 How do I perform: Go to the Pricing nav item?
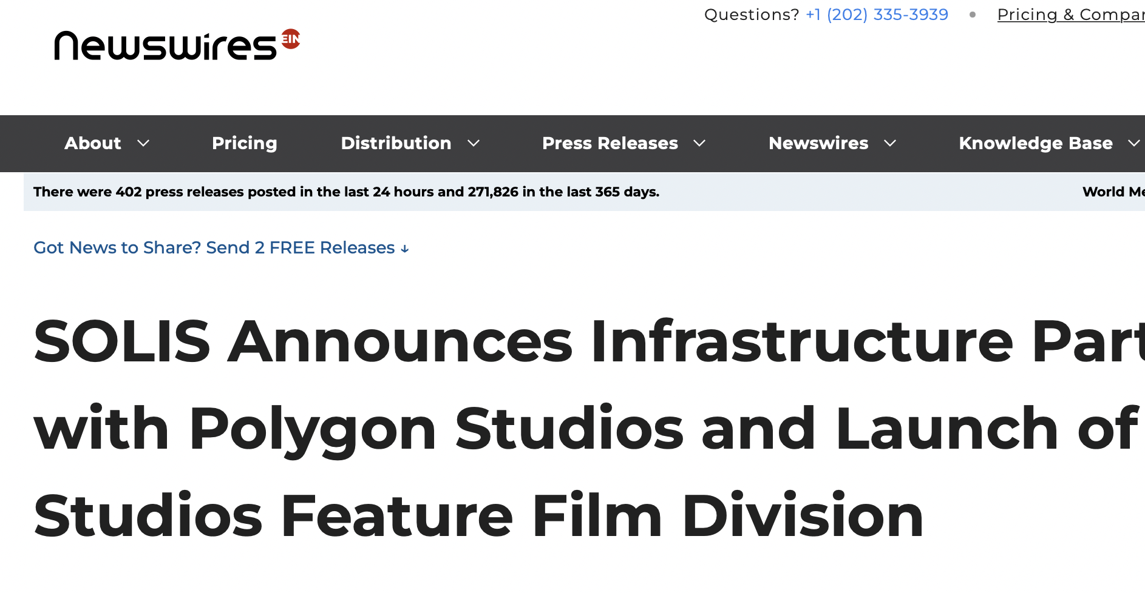245,143
